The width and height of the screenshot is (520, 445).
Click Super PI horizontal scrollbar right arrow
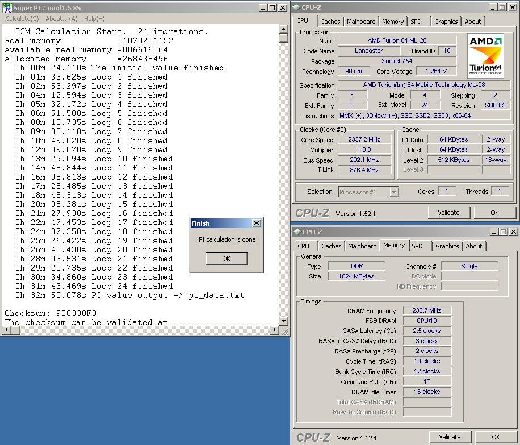pyautogui.click(x=275, y=330)
